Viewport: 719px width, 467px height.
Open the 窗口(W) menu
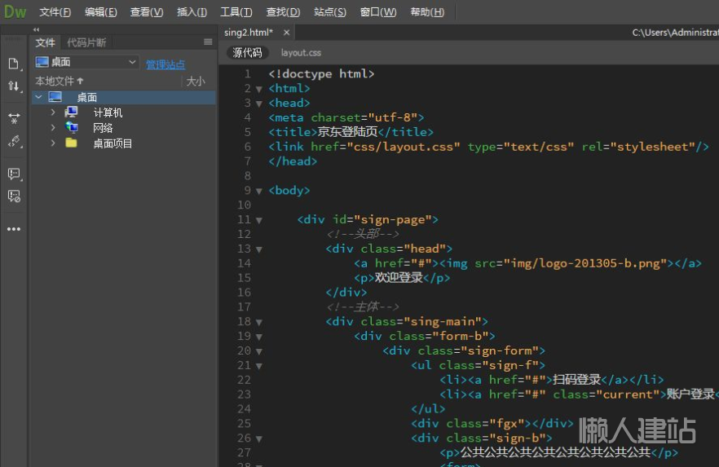378,12
